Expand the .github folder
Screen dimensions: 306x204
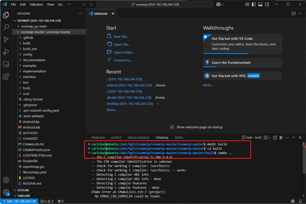[x=49, y=37]
